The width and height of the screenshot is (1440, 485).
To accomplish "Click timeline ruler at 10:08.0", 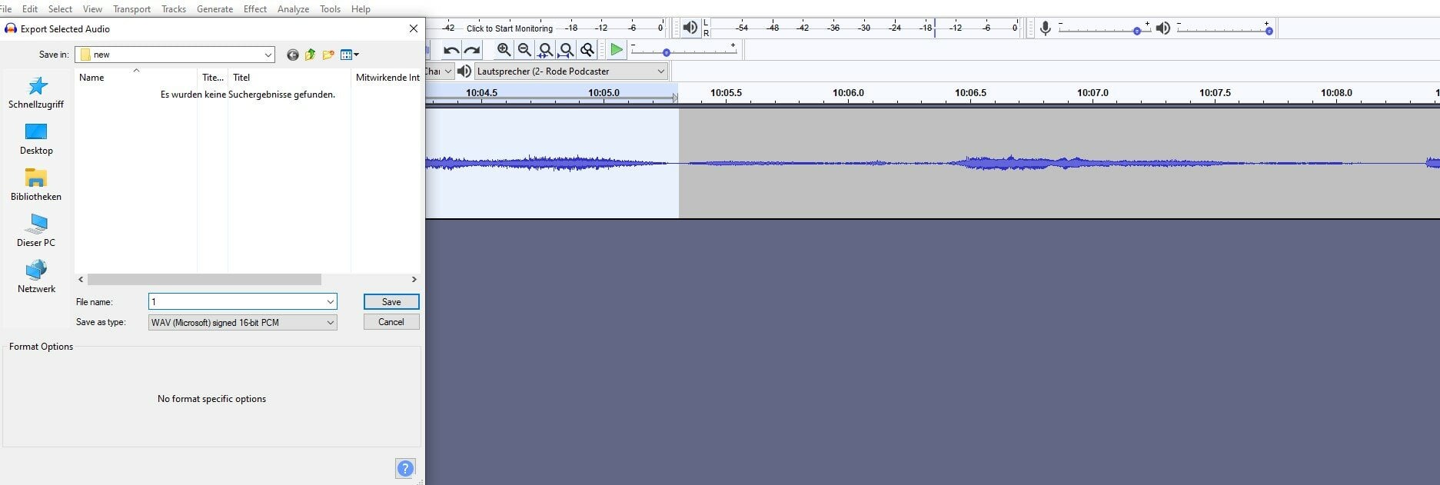I will click(1336, 93).
